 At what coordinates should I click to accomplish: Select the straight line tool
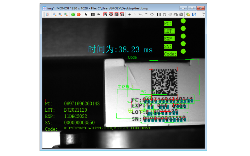[135, 15]
